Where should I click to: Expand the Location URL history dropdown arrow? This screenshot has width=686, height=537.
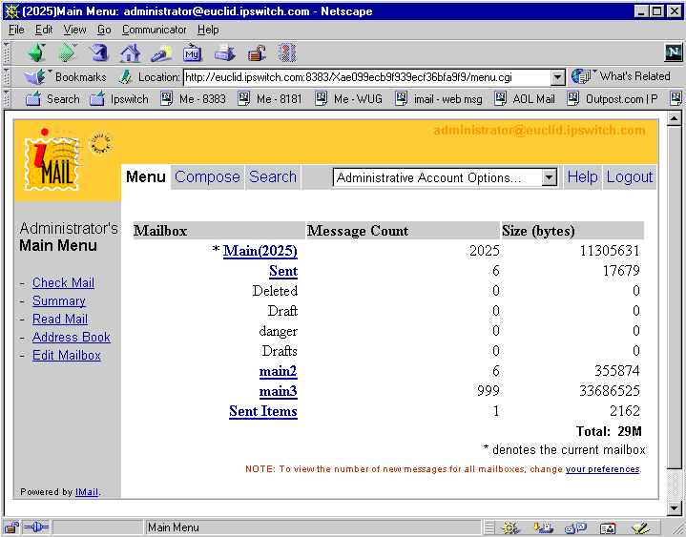pyautogui.click(x=557, y=77)
